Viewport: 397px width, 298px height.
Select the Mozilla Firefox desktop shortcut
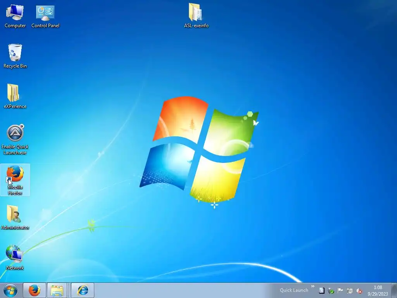(x=15, y=180)
